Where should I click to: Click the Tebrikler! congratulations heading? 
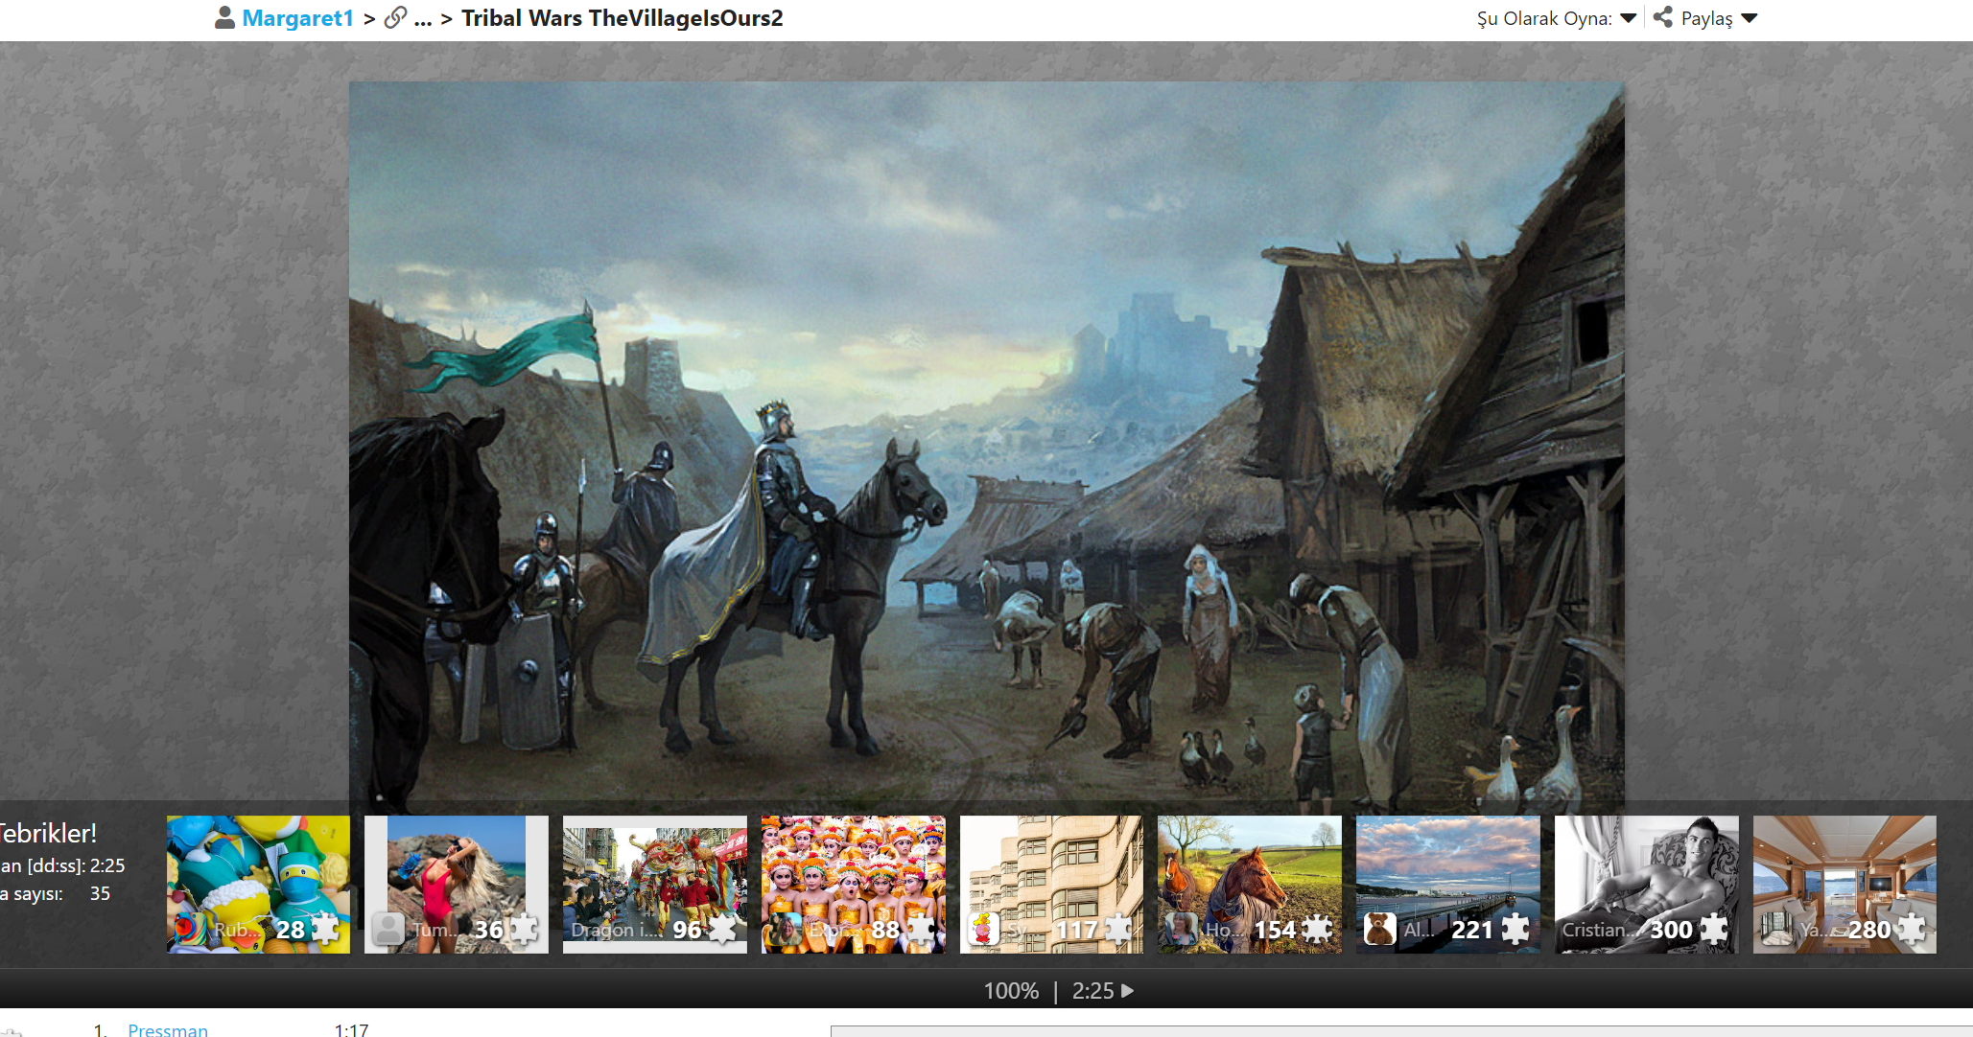click(x=47, y=833)
